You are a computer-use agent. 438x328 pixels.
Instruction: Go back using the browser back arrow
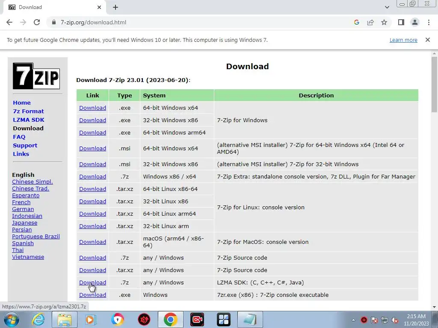pos(9,22)
